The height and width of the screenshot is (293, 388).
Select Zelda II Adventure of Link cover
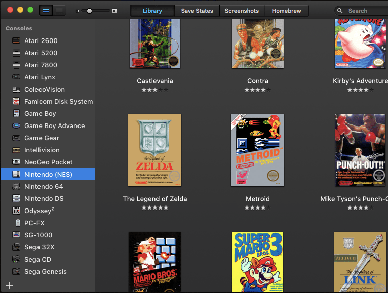tap(360, 262)
